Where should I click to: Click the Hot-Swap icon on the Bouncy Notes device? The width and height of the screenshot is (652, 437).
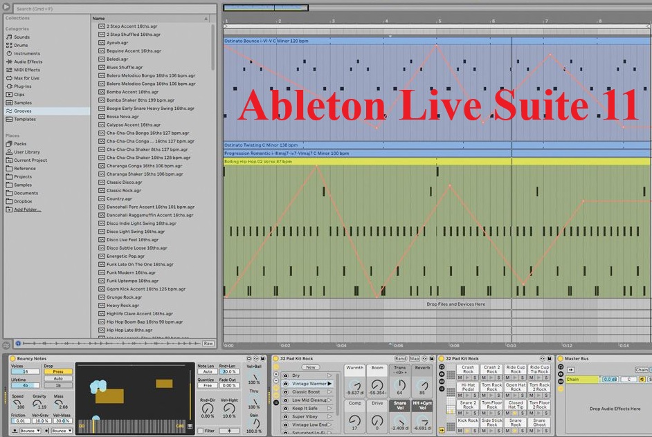(x=255, y=357)
